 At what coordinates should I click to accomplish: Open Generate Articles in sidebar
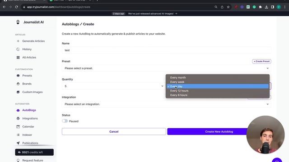[33, 41]
